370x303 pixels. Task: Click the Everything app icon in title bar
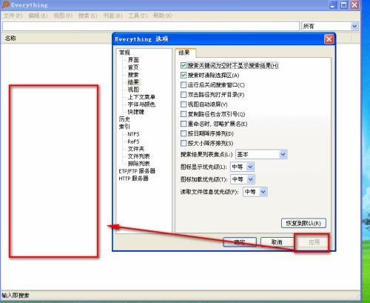6,4
